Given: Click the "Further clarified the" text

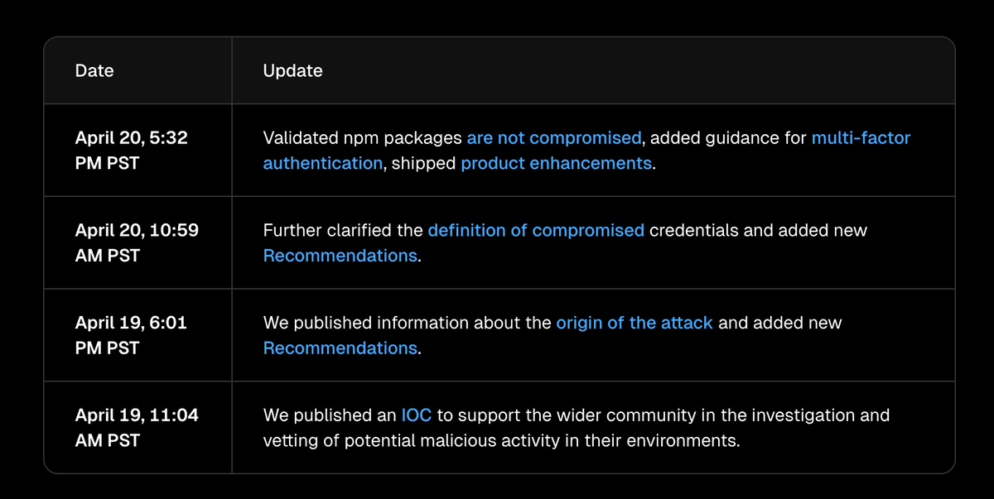Looking at the screenshot, I should click(x=342, y=230).
